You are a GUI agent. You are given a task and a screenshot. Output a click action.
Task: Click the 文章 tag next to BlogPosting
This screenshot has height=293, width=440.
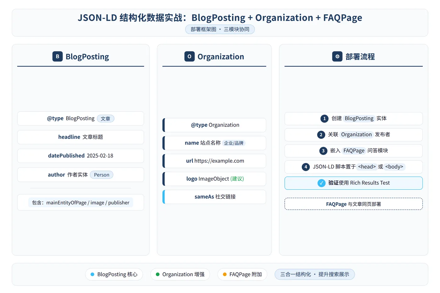pyautogui.click(x=106, y=119)
